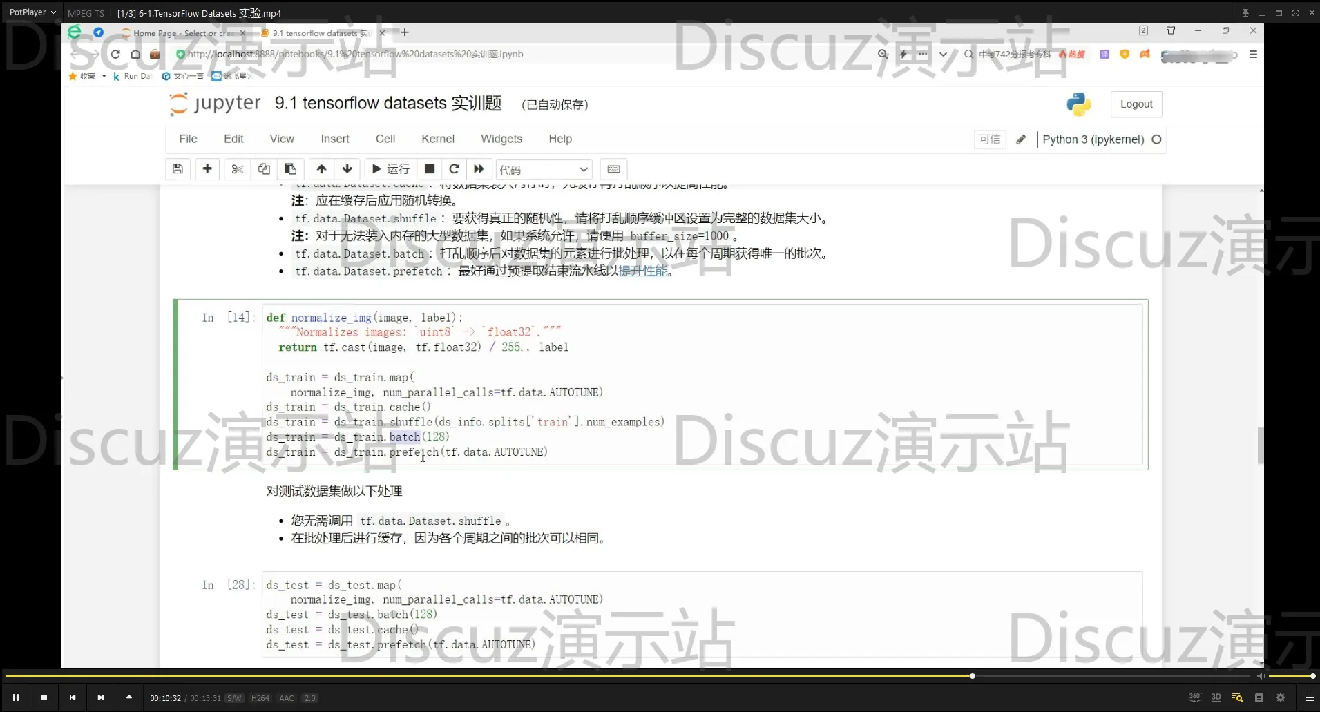
Task: Click the localhost URL address bar
Action: pyautogui.click(x=355, y=54)
